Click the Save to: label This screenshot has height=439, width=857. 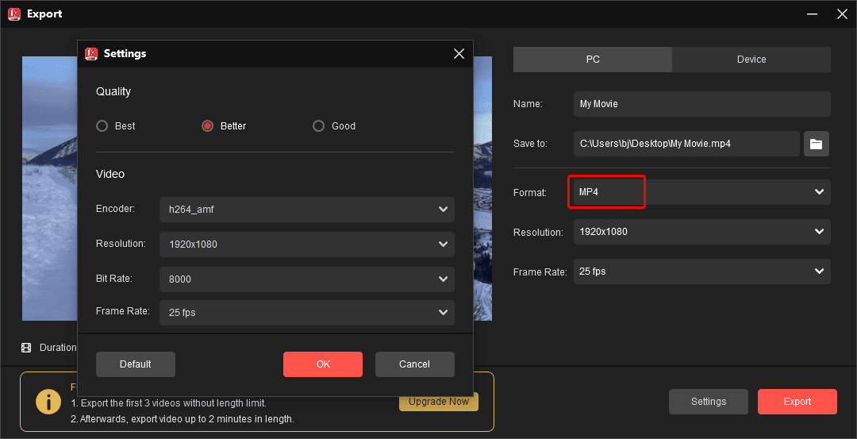point(530,144)
